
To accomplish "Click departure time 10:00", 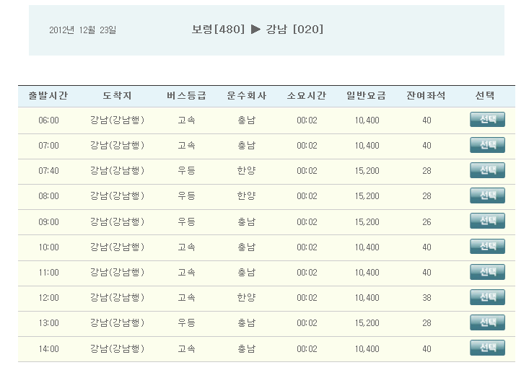I will [48, 247].
